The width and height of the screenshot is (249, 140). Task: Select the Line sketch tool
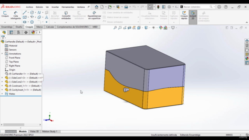[x=25, y=12]
